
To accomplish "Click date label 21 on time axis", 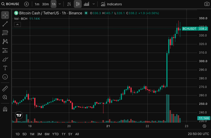I will click(108, 126).
